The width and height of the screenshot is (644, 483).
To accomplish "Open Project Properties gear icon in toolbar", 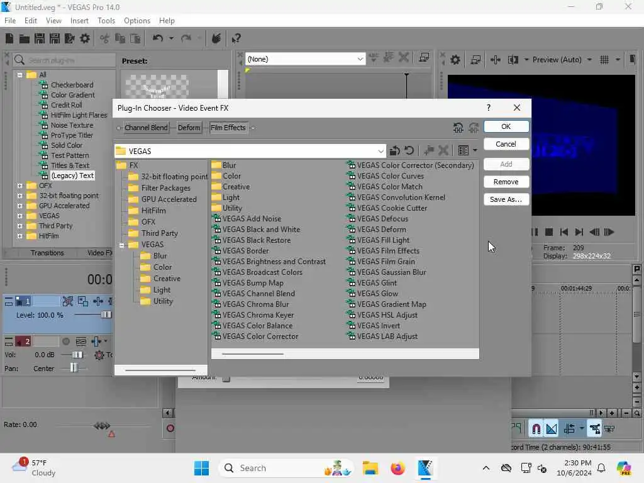I will click(x=85, y=38).
